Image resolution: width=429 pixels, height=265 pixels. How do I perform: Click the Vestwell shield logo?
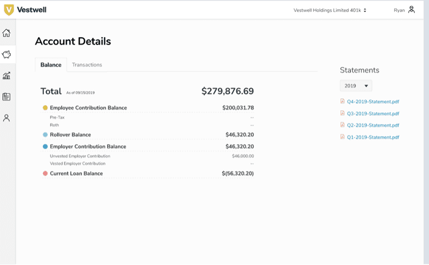pyautogui.click(x=8, y=10)
